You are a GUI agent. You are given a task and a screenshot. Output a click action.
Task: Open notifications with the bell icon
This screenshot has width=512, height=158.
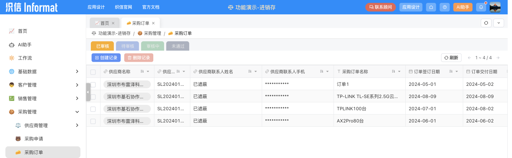(x=481, y=7)
